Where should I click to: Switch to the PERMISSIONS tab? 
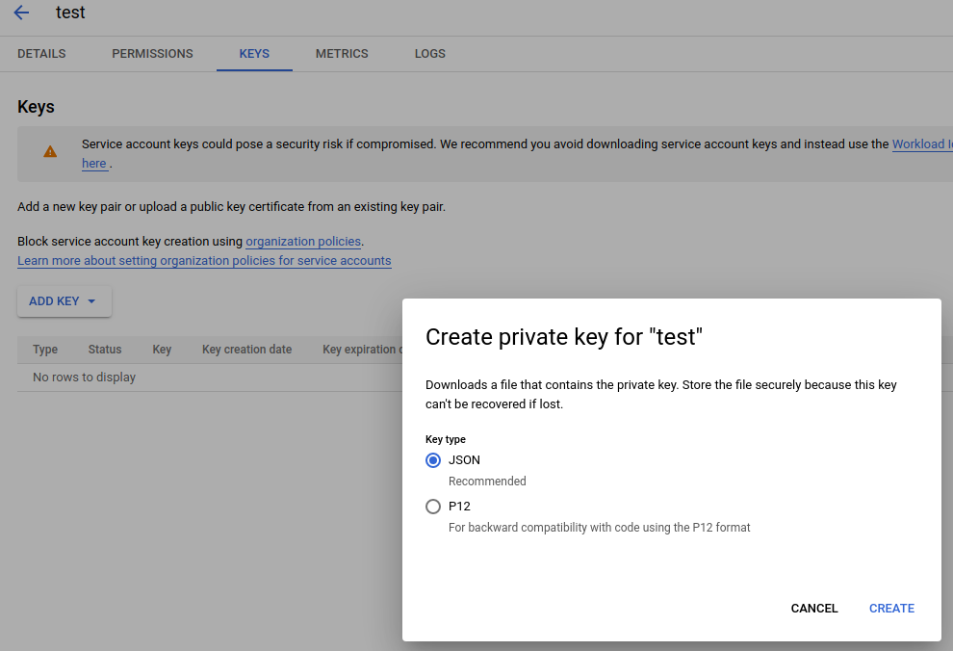pyautogui.click(x=152, y=54)
